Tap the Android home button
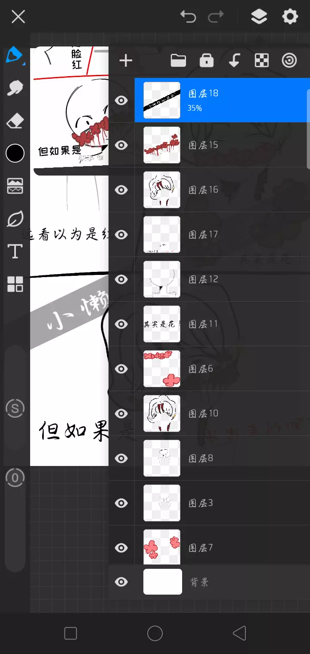The image size is (310, 654). point(155,633)
